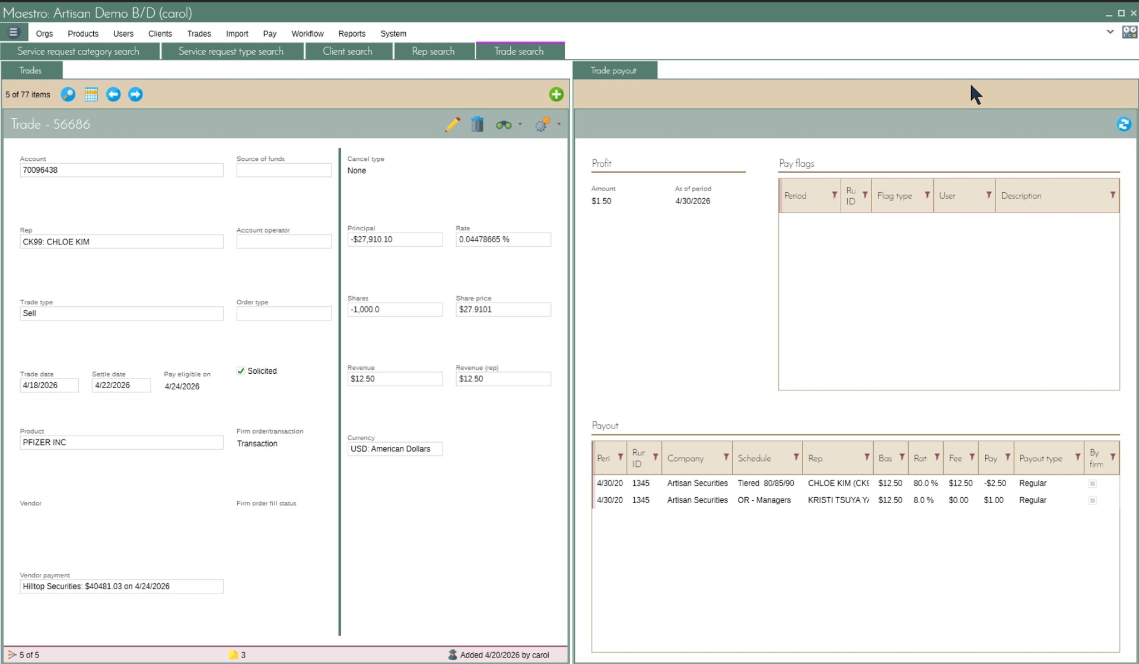
Task: Click the Account field 70096438
Action: coord(122,170)
